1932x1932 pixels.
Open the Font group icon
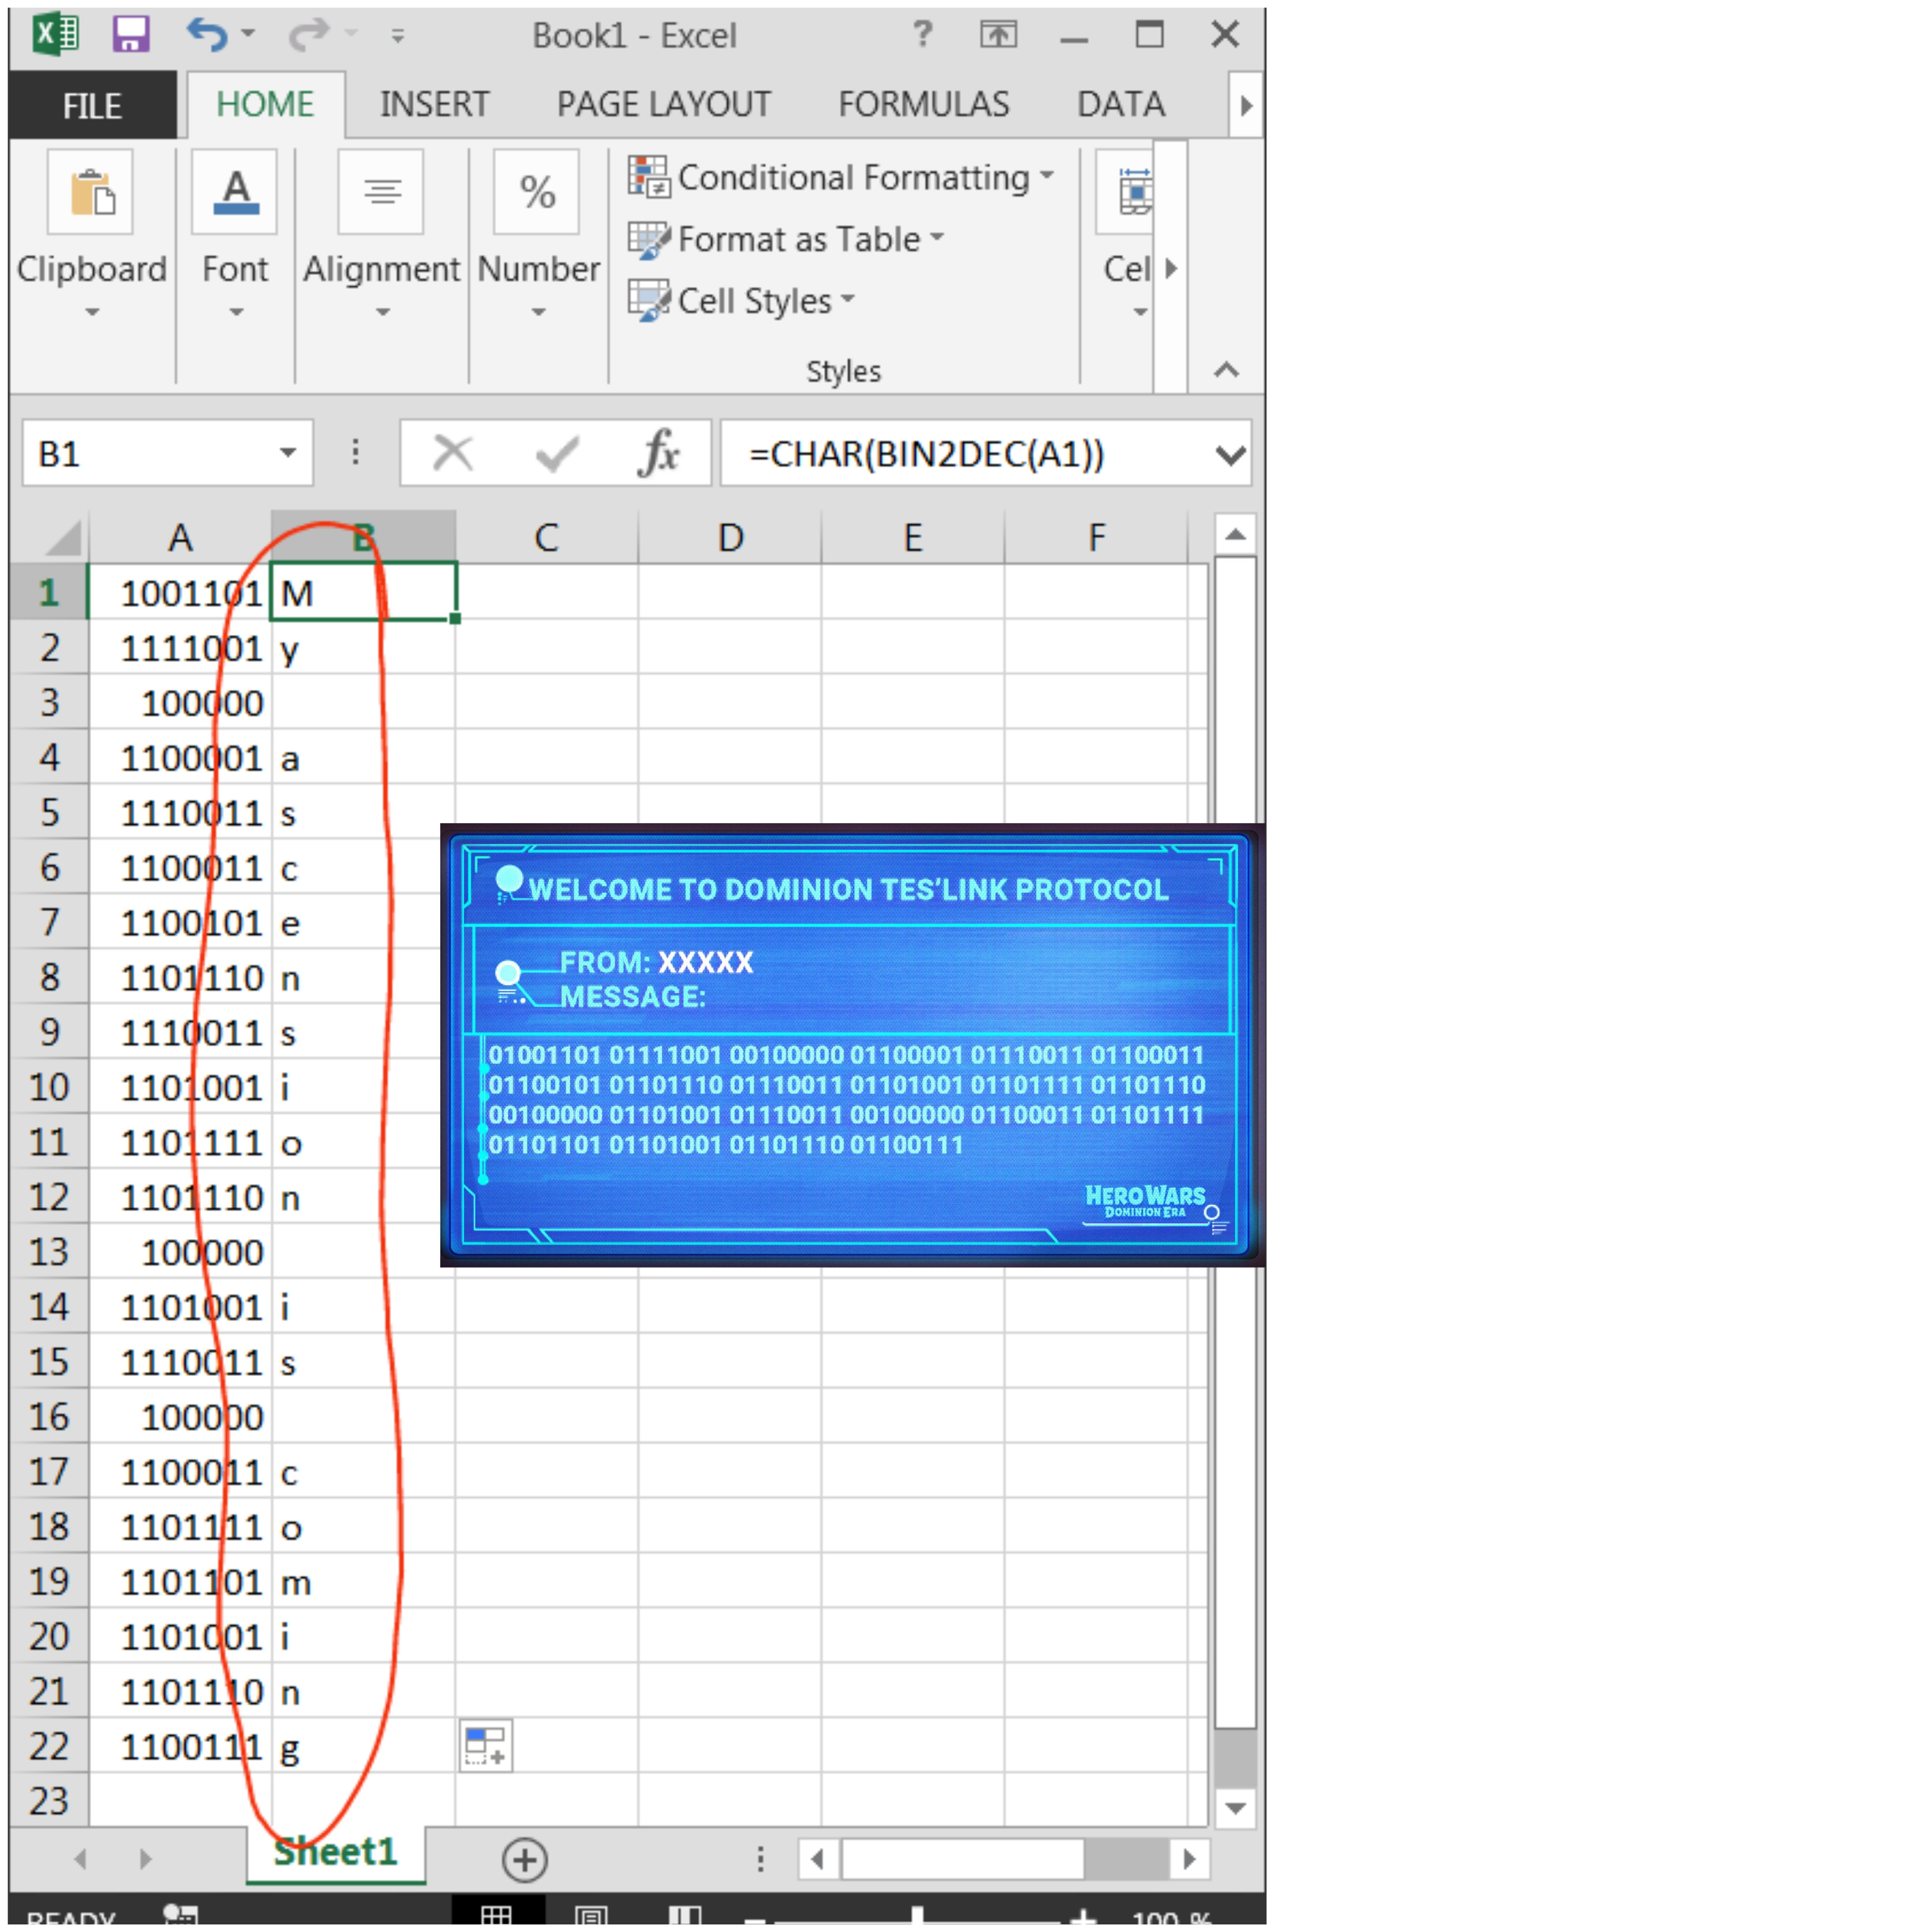pos(235,192)
